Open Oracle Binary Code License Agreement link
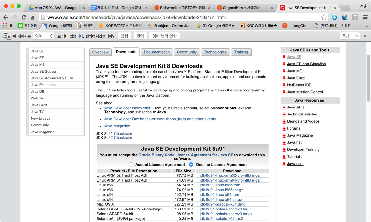The width and height of the screenshot is (371, 222). click(186, 155)
